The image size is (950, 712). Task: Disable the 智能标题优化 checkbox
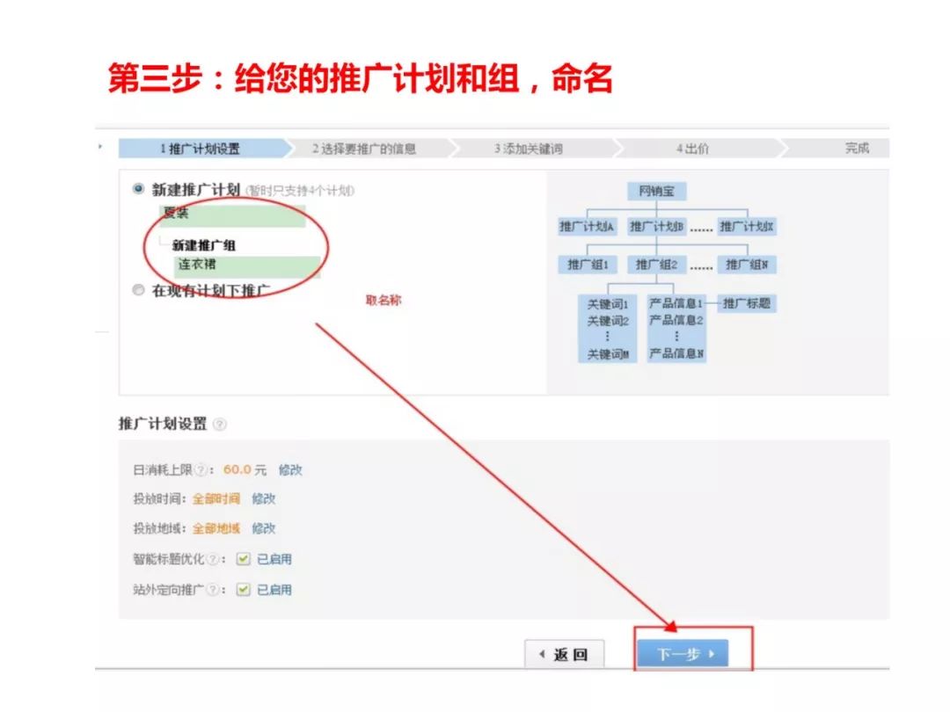point(244,559)
